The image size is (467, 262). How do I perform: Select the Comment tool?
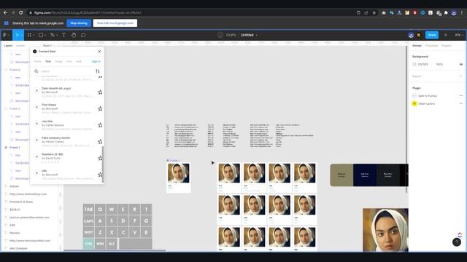coord(83,35)
